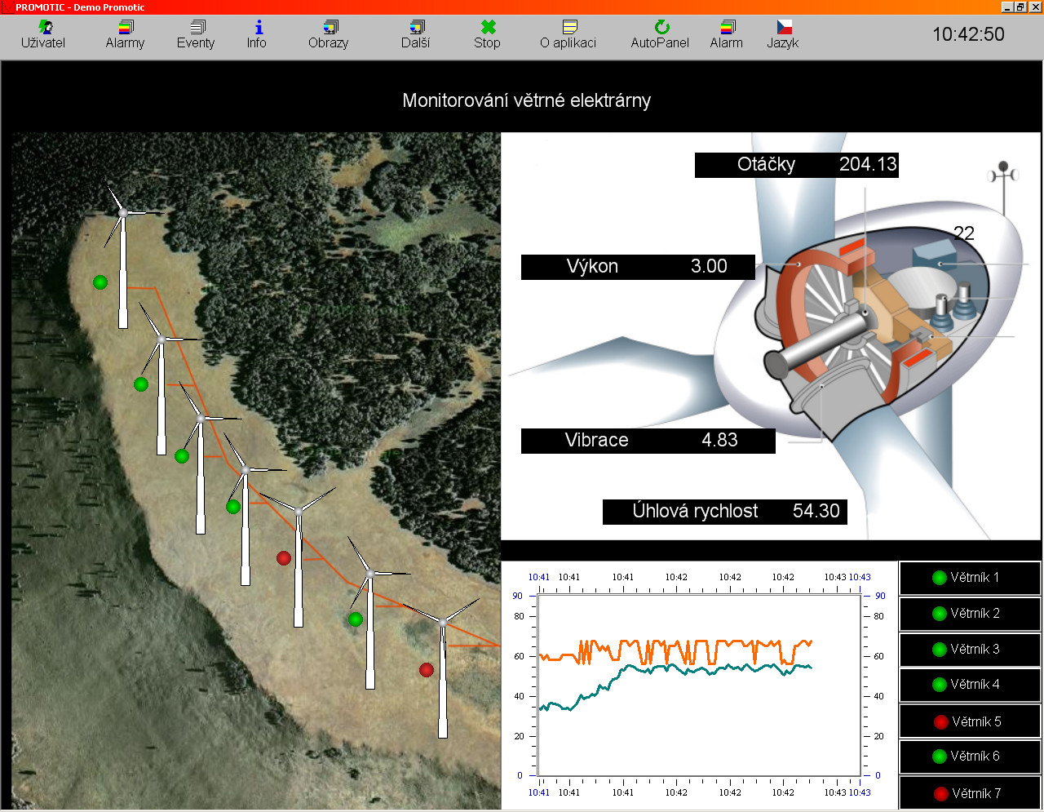Click red status dot of fifth turbine
Screen dimensions: 1044x812
click(284, 558)
